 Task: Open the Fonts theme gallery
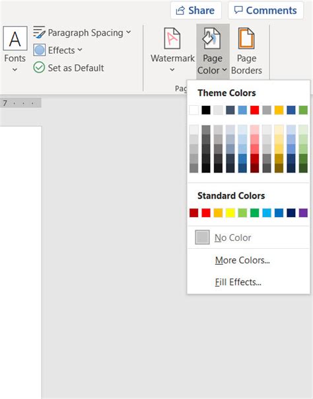(15, 48)
